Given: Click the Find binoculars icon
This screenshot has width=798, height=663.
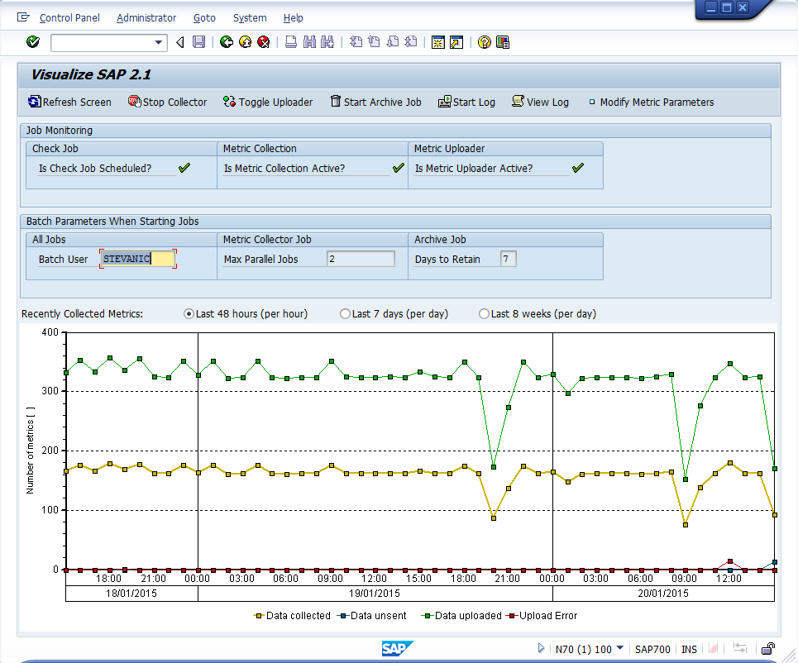Looking at the screenshot, I should pos(309,42).
